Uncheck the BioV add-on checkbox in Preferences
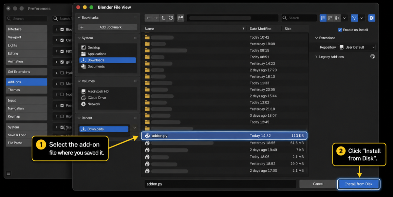Viewport: 393px width, 197px height. pyautogui.click(x=62, y=30)
